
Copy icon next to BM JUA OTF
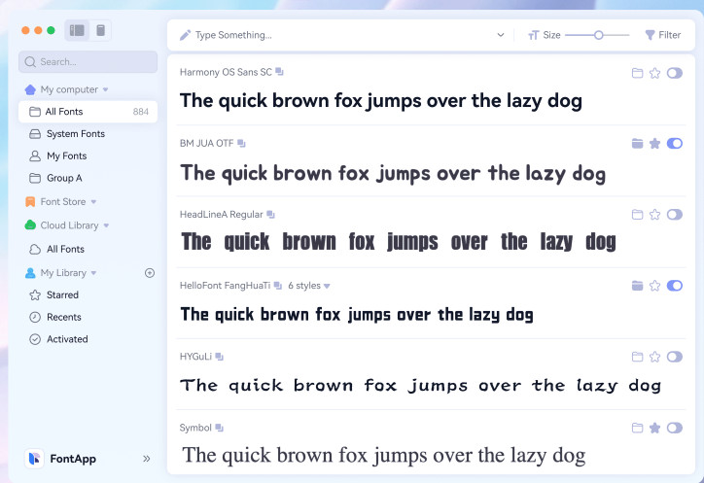[241, 143]
